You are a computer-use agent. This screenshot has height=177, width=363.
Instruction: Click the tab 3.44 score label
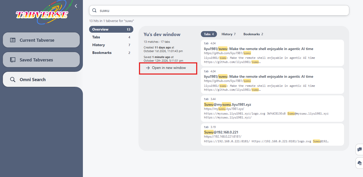[x=210, y=99]
